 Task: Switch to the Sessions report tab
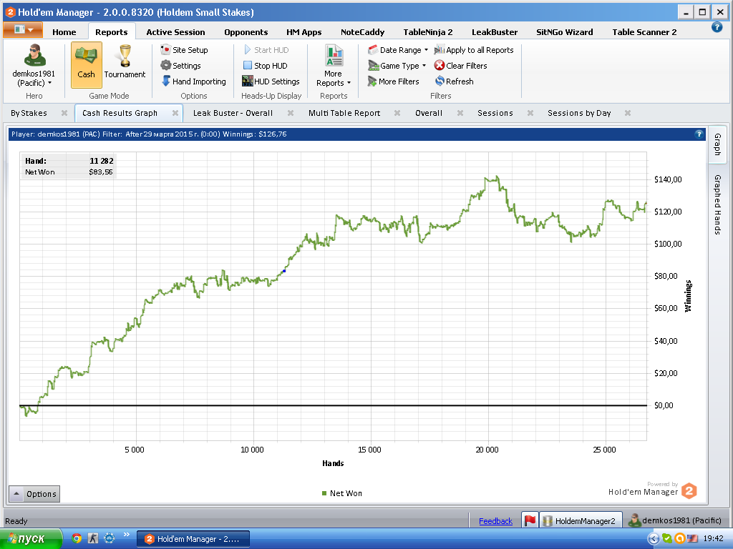[495, 113]
